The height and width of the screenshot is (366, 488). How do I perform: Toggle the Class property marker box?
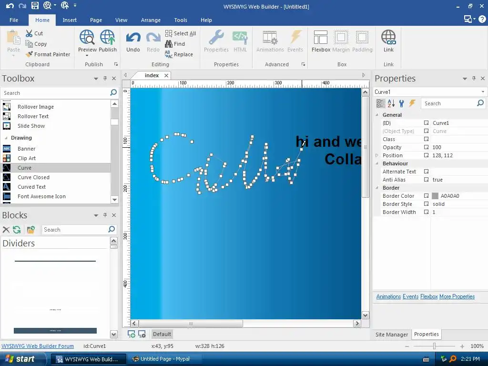(x=427, y=139)
